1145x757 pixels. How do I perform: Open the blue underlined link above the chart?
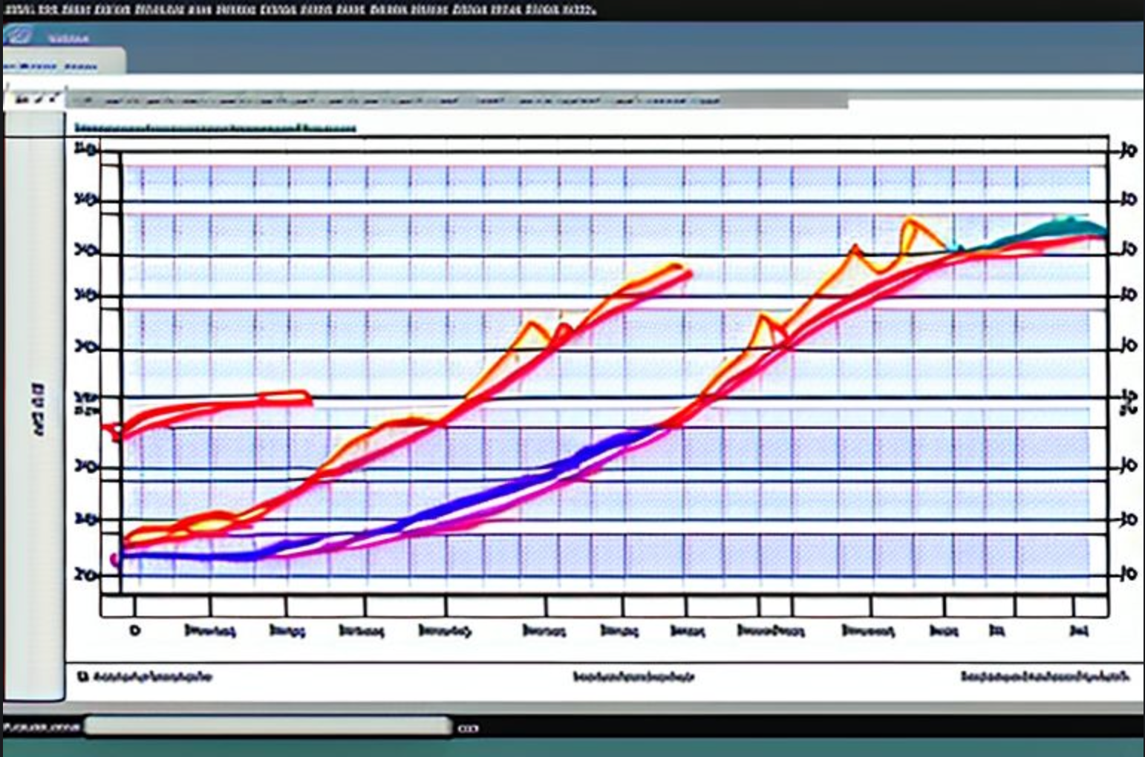tap(215, 128)
